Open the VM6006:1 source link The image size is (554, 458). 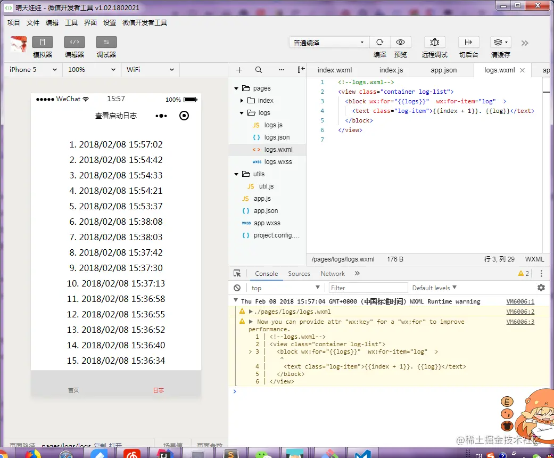(x=520, y=301)
